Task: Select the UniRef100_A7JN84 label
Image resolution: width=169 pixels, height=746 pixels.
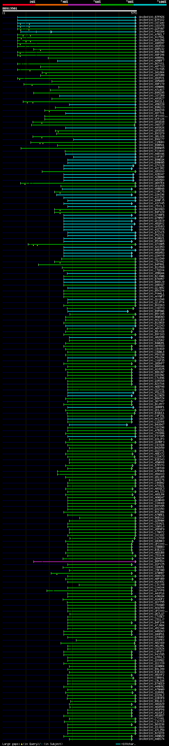Action: [151, 626]
